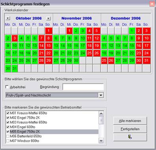Select November 12 in calendar

[x=97, y=38]
